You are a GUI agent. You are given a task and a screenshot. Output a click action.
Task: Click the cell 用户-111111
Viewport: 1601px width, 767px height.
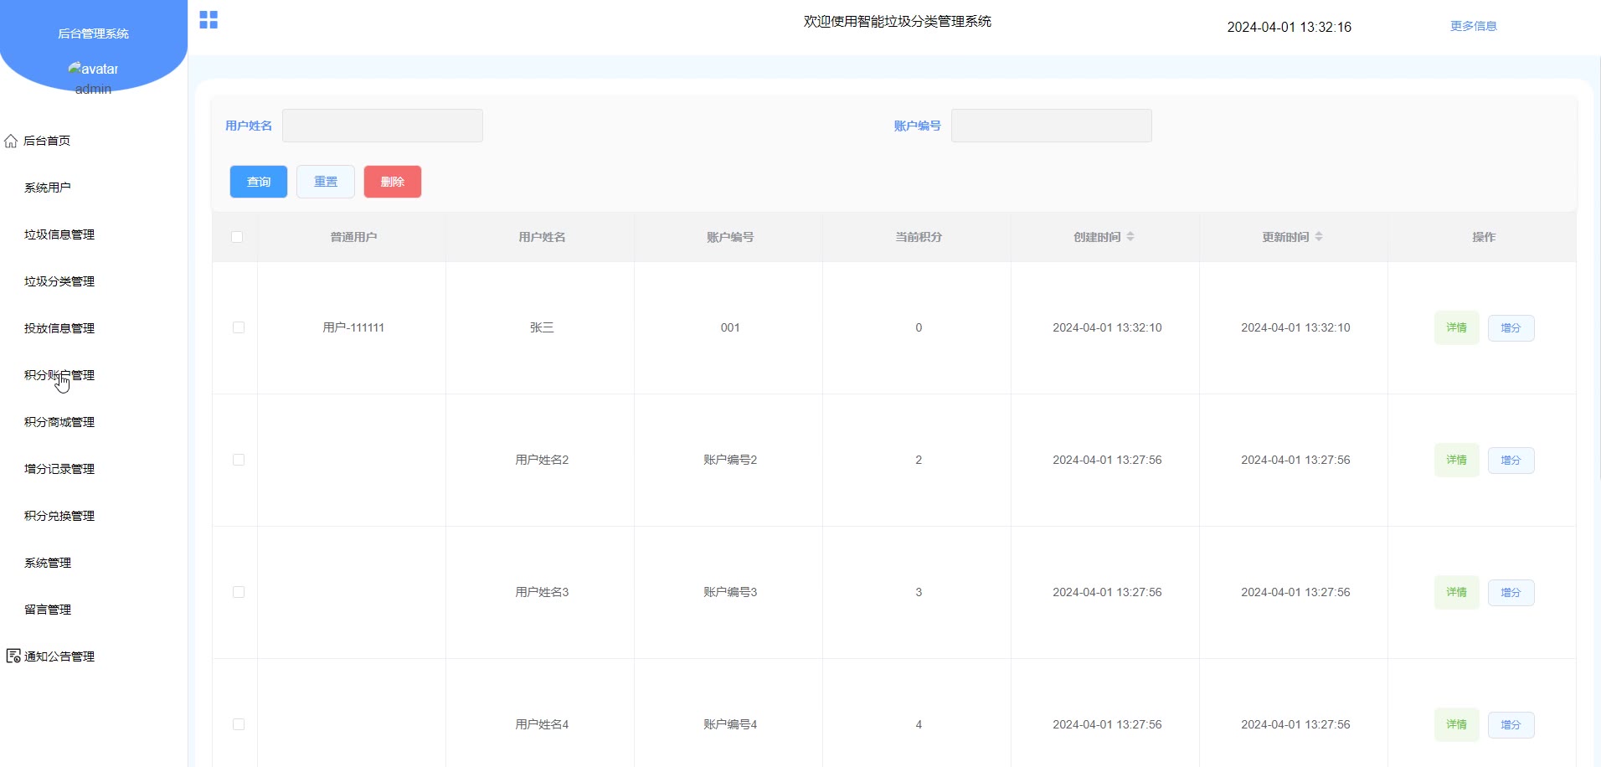353,327
